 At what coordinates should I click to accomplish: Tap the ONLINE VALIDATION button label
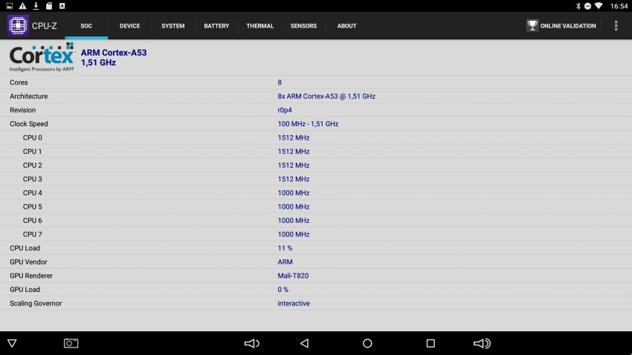pos(568,26)
